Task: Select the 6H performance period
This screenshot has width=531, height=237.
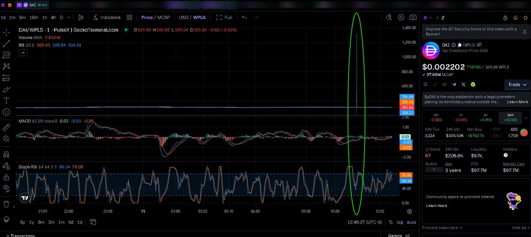Action: click(485, 117)
